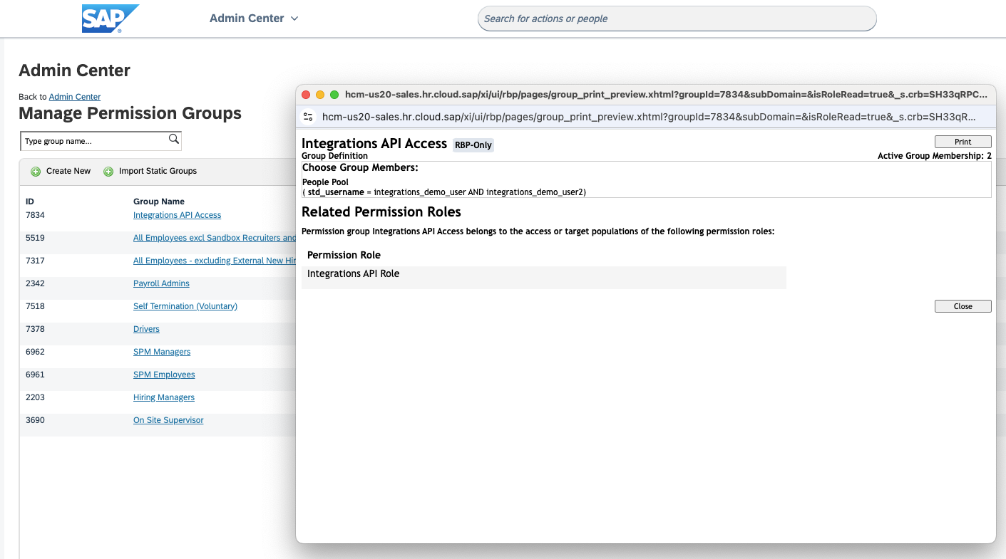
Task: Click the RBP-Only badge
Action: coord(473,145)
